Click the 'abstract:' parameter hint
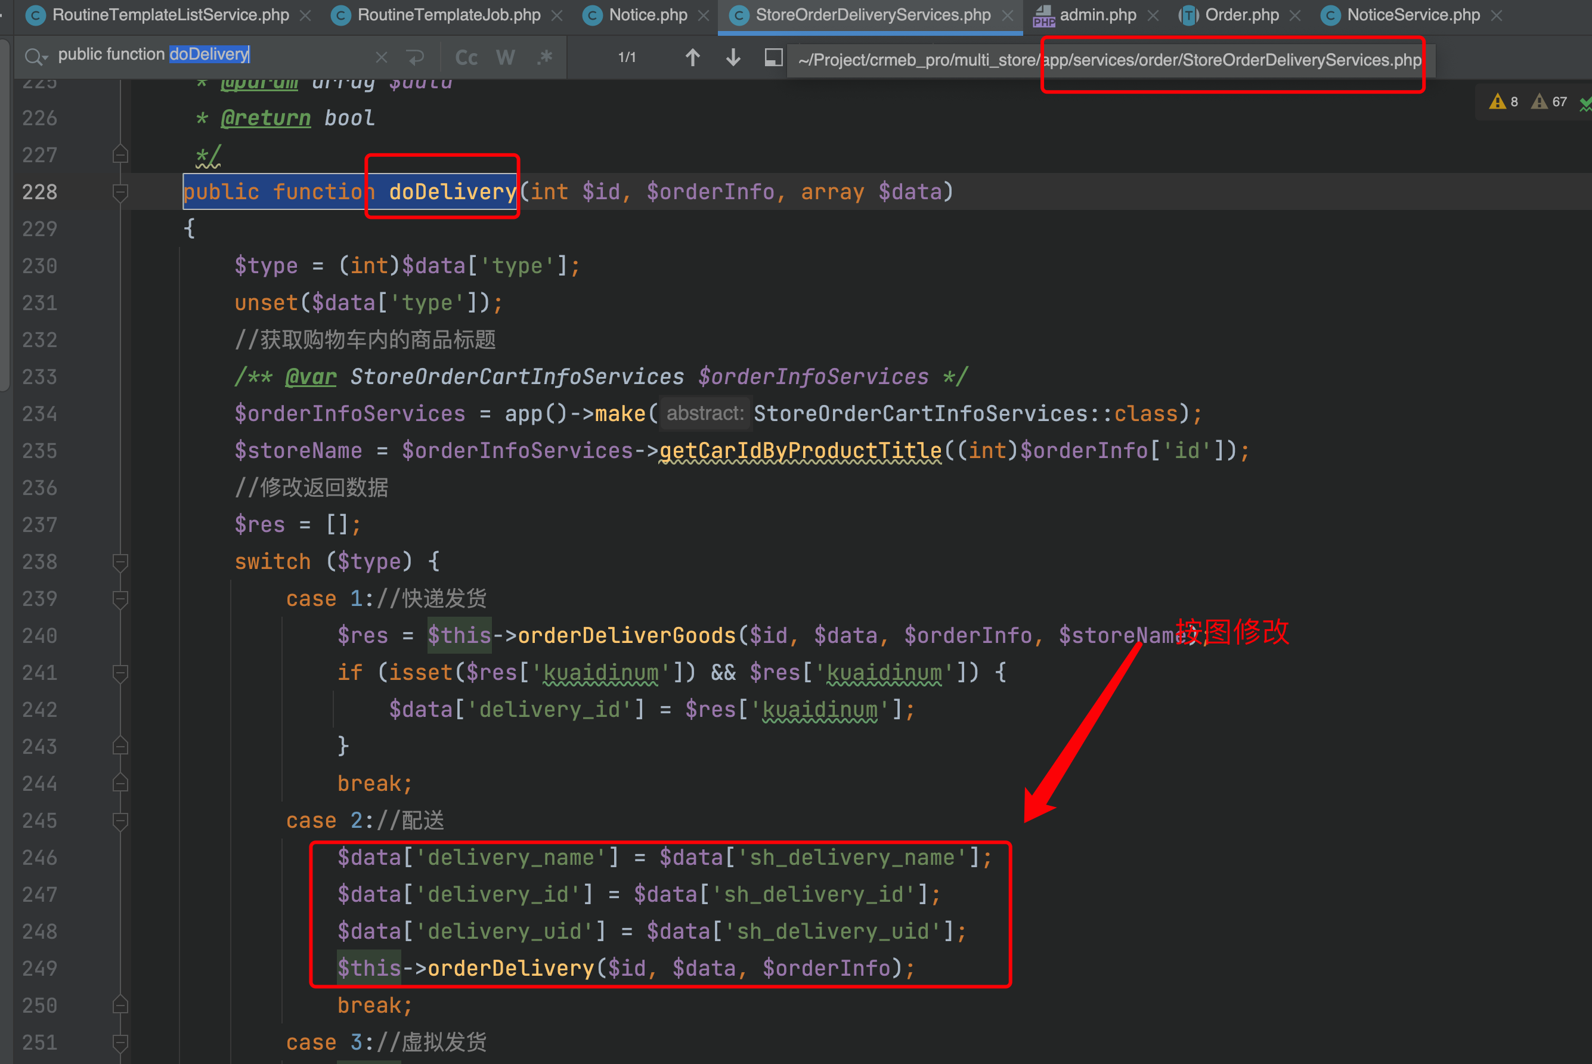The width and height of the screenshot is (1592, 1064). click(705, 413)
